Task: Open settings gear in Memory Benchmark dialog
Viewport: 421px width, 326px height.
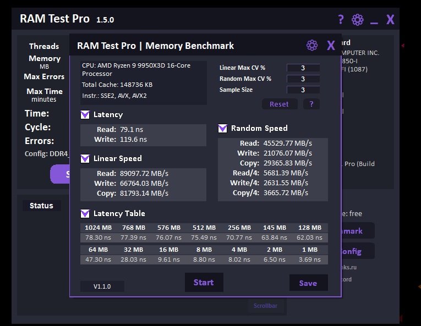Action: point(312,46)
